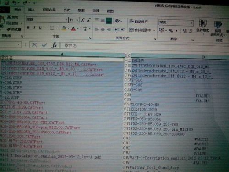Open the font size 11 dropdown
Viewport: 229px width, 172px height.
pos(77,20)
